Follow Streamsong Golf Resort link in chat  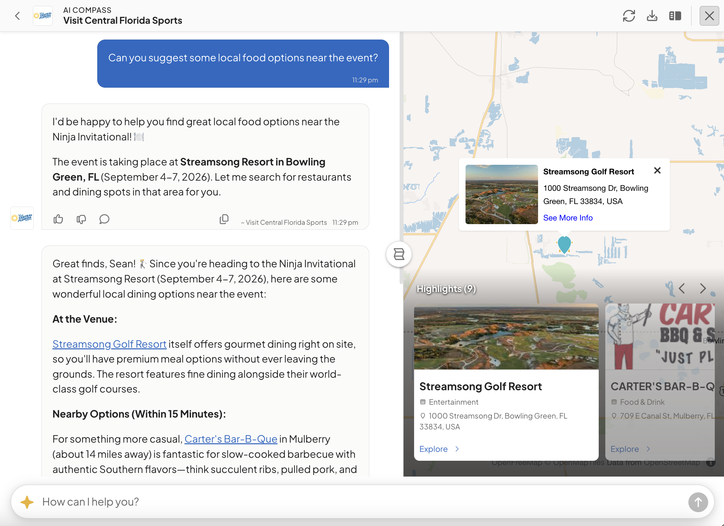pos(109,344)
